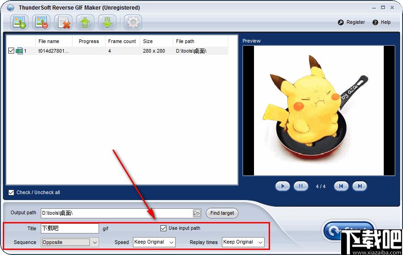This screenshot has width=403, height=255.
Task: Maximize the application window
Action: pos(383,8)
